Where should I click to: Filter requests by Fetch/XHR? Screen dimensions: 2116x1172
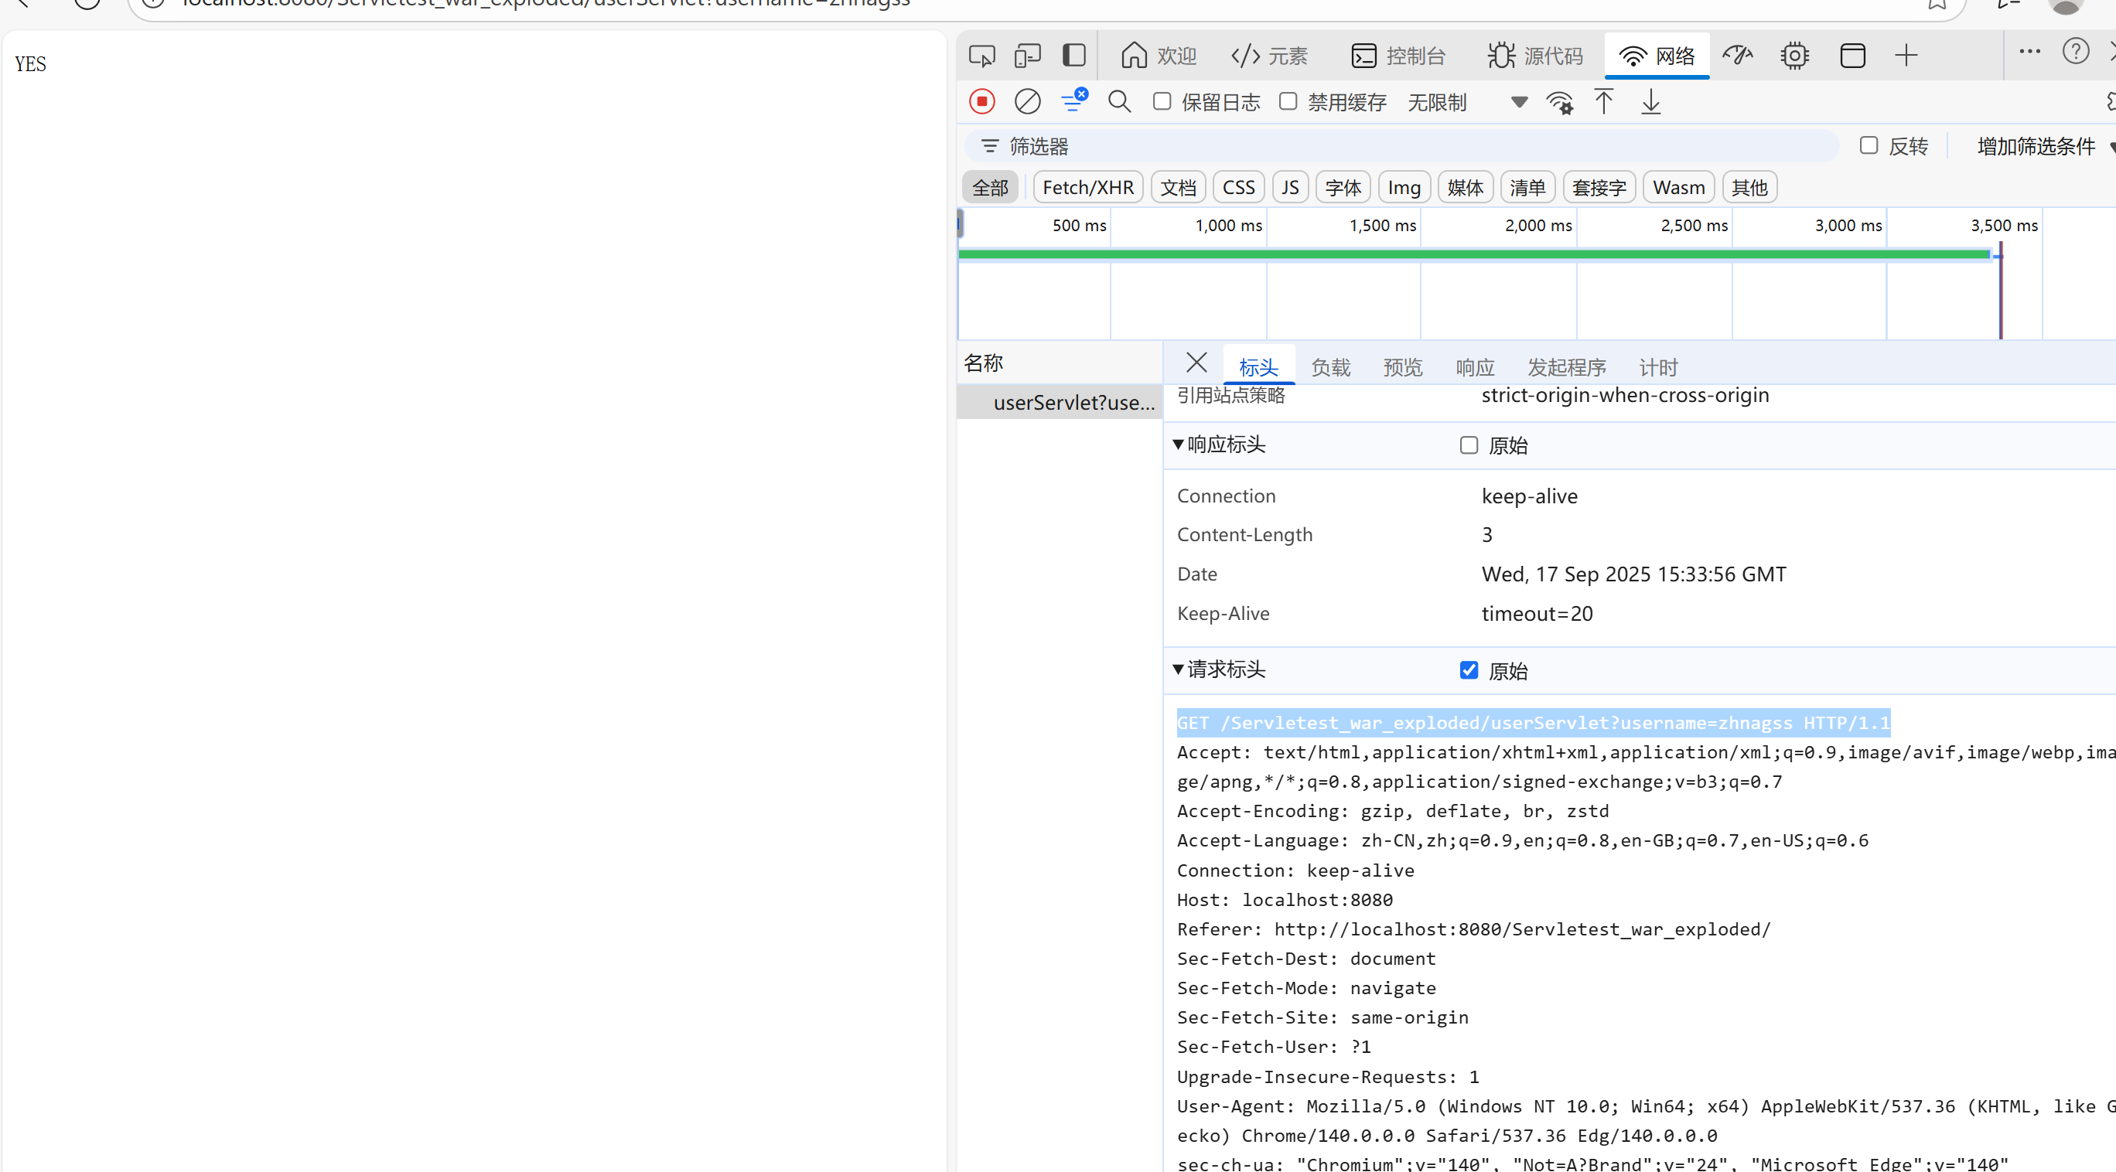click(1087, 187)
